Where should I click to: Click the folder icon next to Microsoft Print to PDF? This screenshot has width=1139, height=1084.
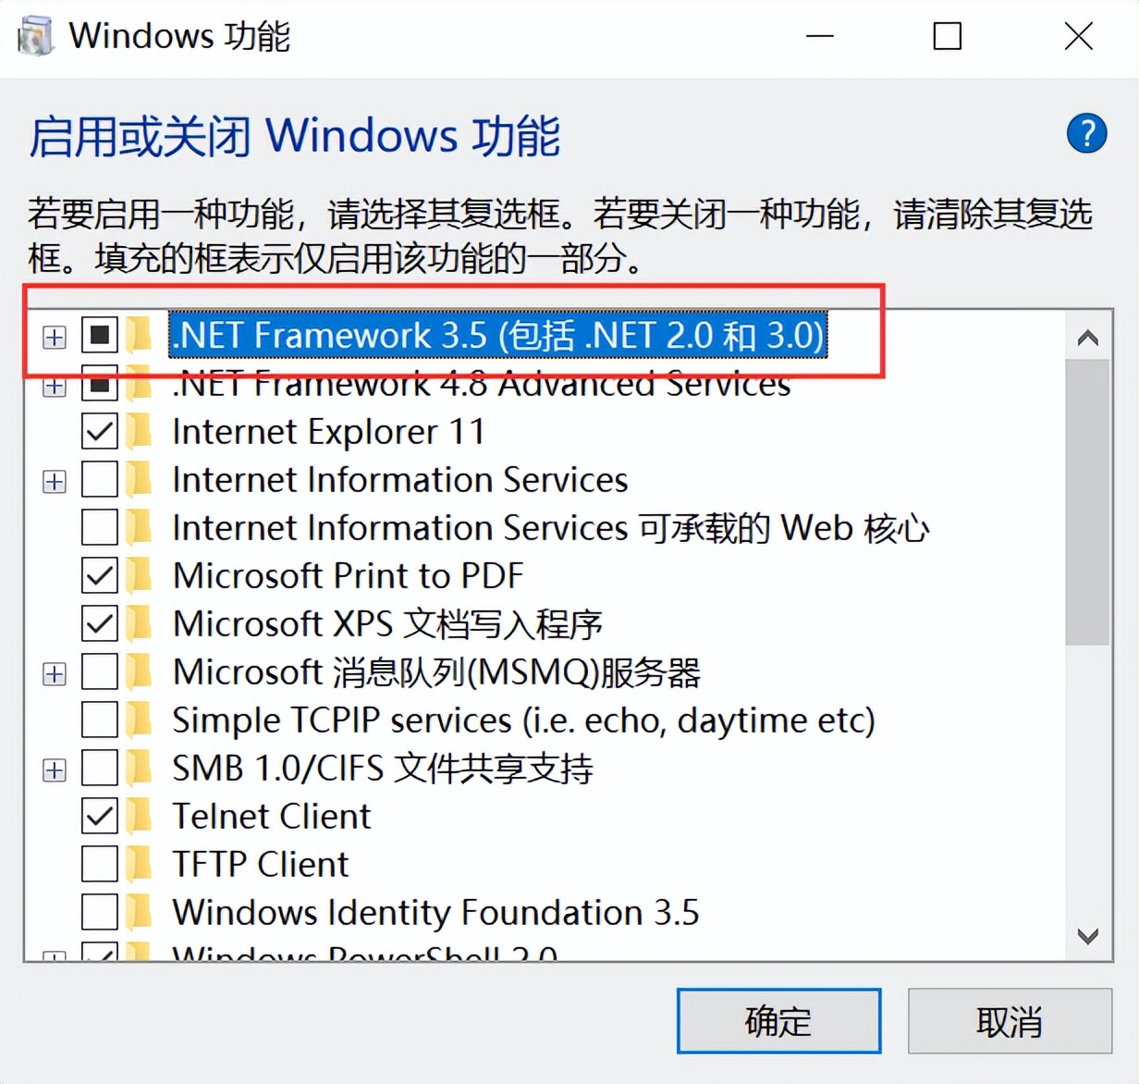point(141,576)
